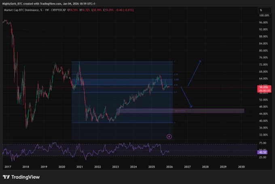Click the purple target zone rectangle

180,111
